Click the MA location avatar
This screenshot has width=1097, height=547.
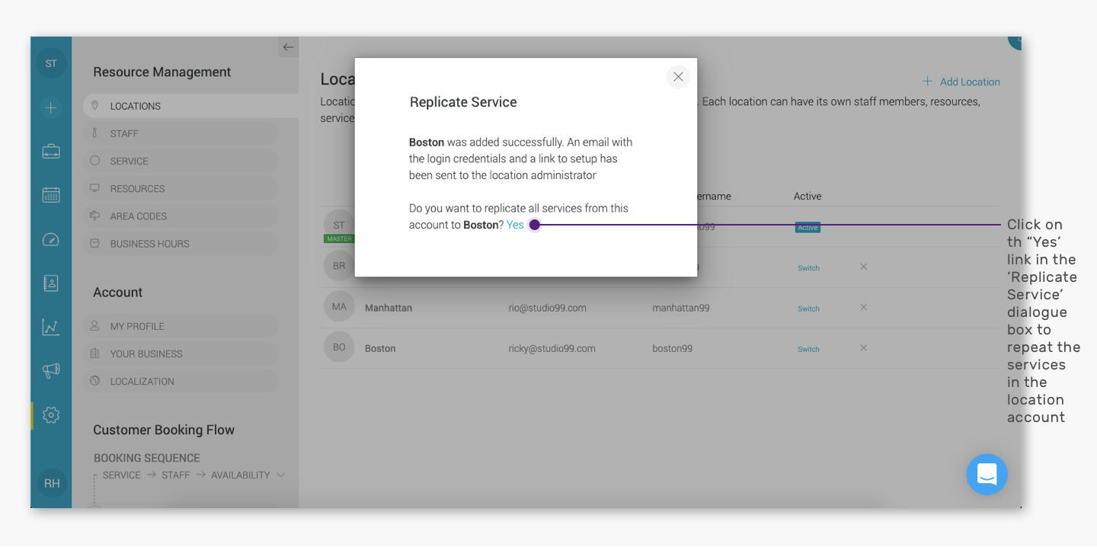click(339, 307)
